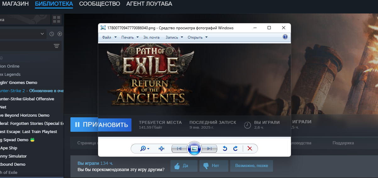
Task: Click Нет to not recommend the game
Action: pyautogui.click(x=214, y=165)
